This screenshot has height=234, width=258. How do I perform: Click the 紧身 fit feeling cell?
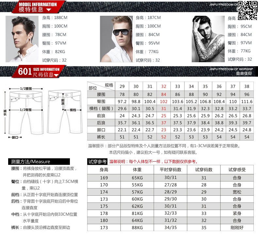click(x=237, y=213)
